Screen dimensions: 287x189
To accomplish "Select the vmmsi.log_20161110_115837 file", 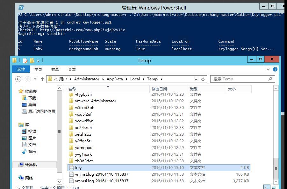I will (159, 181).
